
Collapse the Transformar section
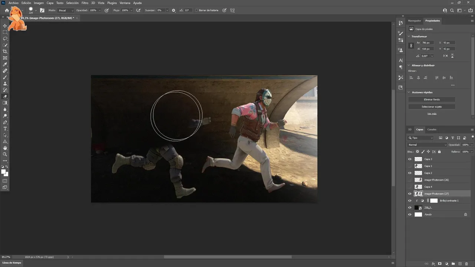click(x=409, y=36)
